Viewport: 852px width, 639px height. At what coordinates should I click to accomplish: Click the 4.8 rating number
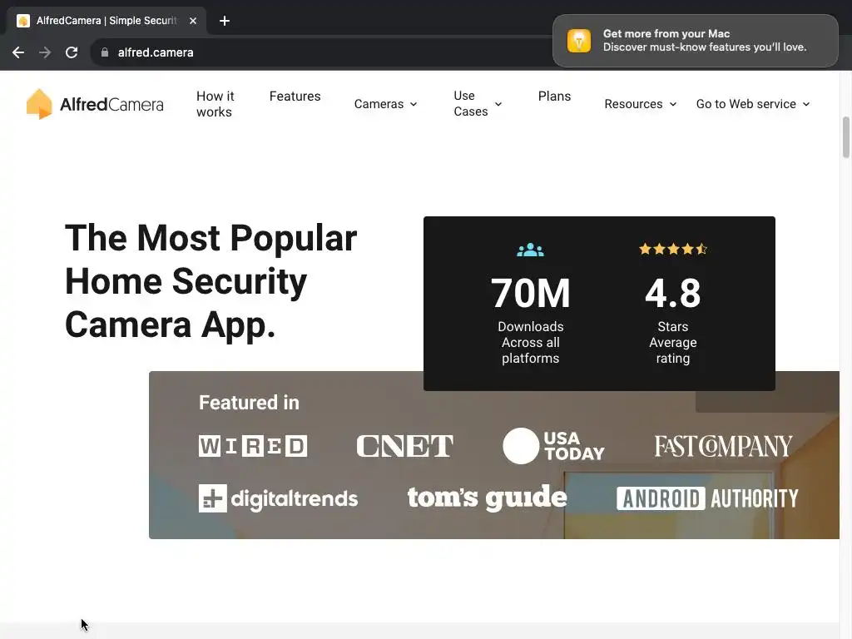(x=672, y=294)
